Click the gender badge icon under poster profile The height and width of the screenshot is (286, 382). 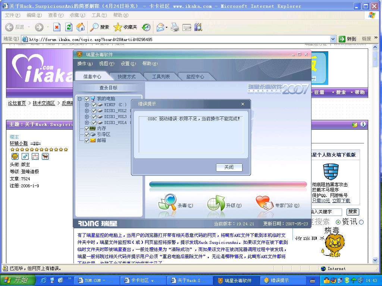[x=25, y=156]
